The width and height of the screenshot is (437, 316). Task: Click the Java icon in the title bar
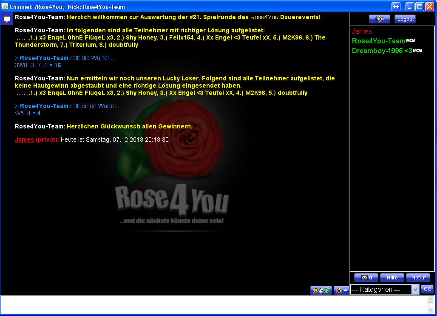(5, 6)
